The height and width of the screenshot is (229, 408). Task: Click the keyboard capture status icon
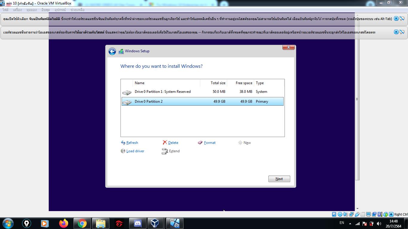click(x=391, y=214)
